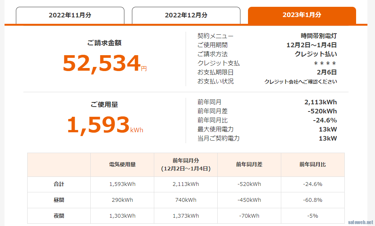Click the 最大使用電力 13kW value

[x=328, y=129]
